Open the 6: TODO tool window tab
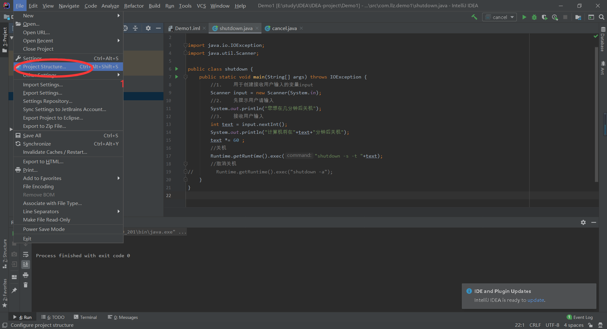The width and height of the screenshot is (607, 329). [53, 317]
